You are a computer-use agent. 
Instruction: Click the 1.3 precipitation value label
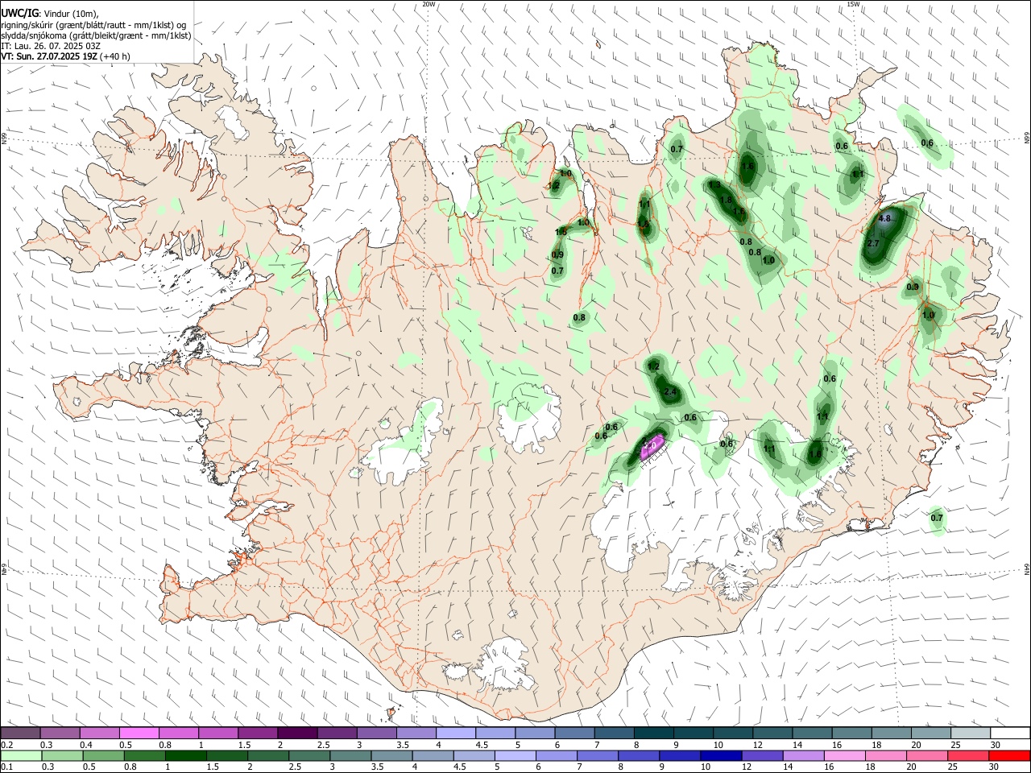(x=714, y=185)
